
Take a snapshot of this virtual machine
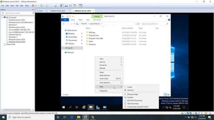47,6
